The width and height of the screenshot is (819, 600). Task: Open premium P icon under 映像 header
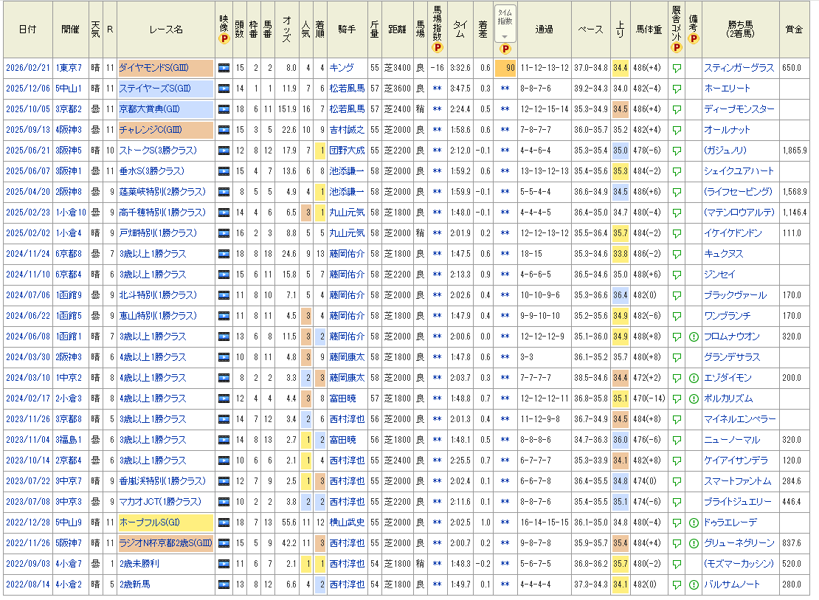[224, 38]
